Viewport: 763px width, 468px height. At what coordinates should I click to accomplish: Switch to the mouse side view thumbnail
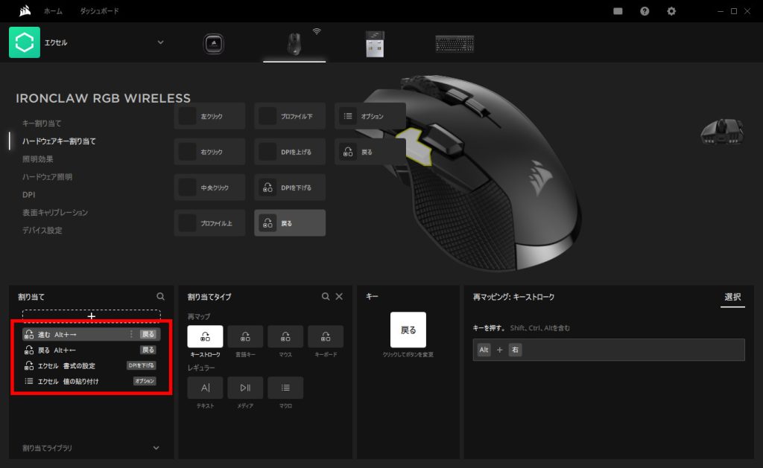[x=722, y=131]
